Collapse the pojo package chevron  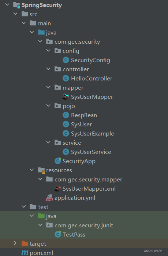pyautogui.click(x=48, y=105)
